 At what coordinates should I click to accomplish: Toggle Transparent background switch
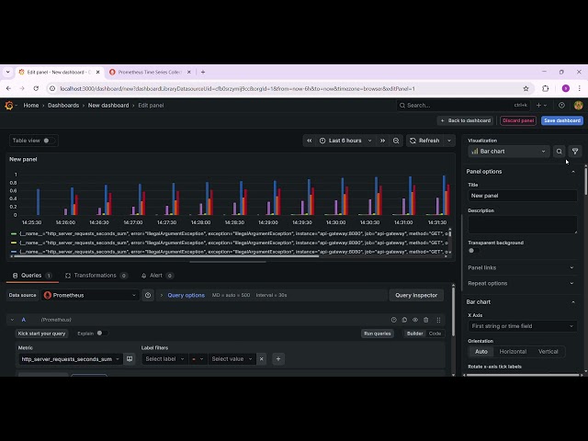(x=474, y=251)
